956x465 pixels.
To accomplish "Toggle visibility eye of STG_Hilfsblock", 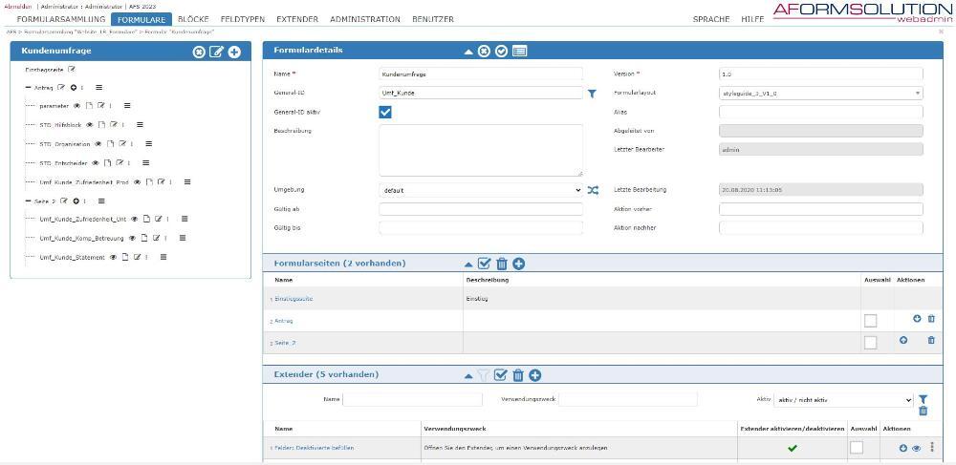I will 90,125.
